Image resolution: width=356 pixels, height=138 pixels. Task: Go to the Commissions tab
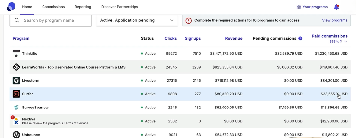pos(53,7)
